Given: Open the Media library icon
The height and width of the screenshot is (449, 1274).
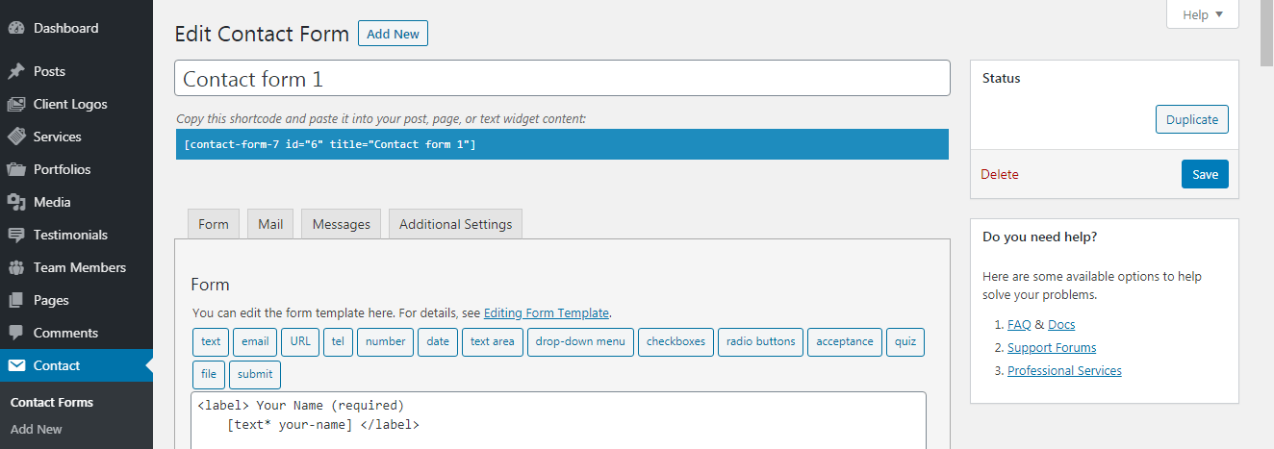Looking at the screenshot, I should (x=16, y=203).
